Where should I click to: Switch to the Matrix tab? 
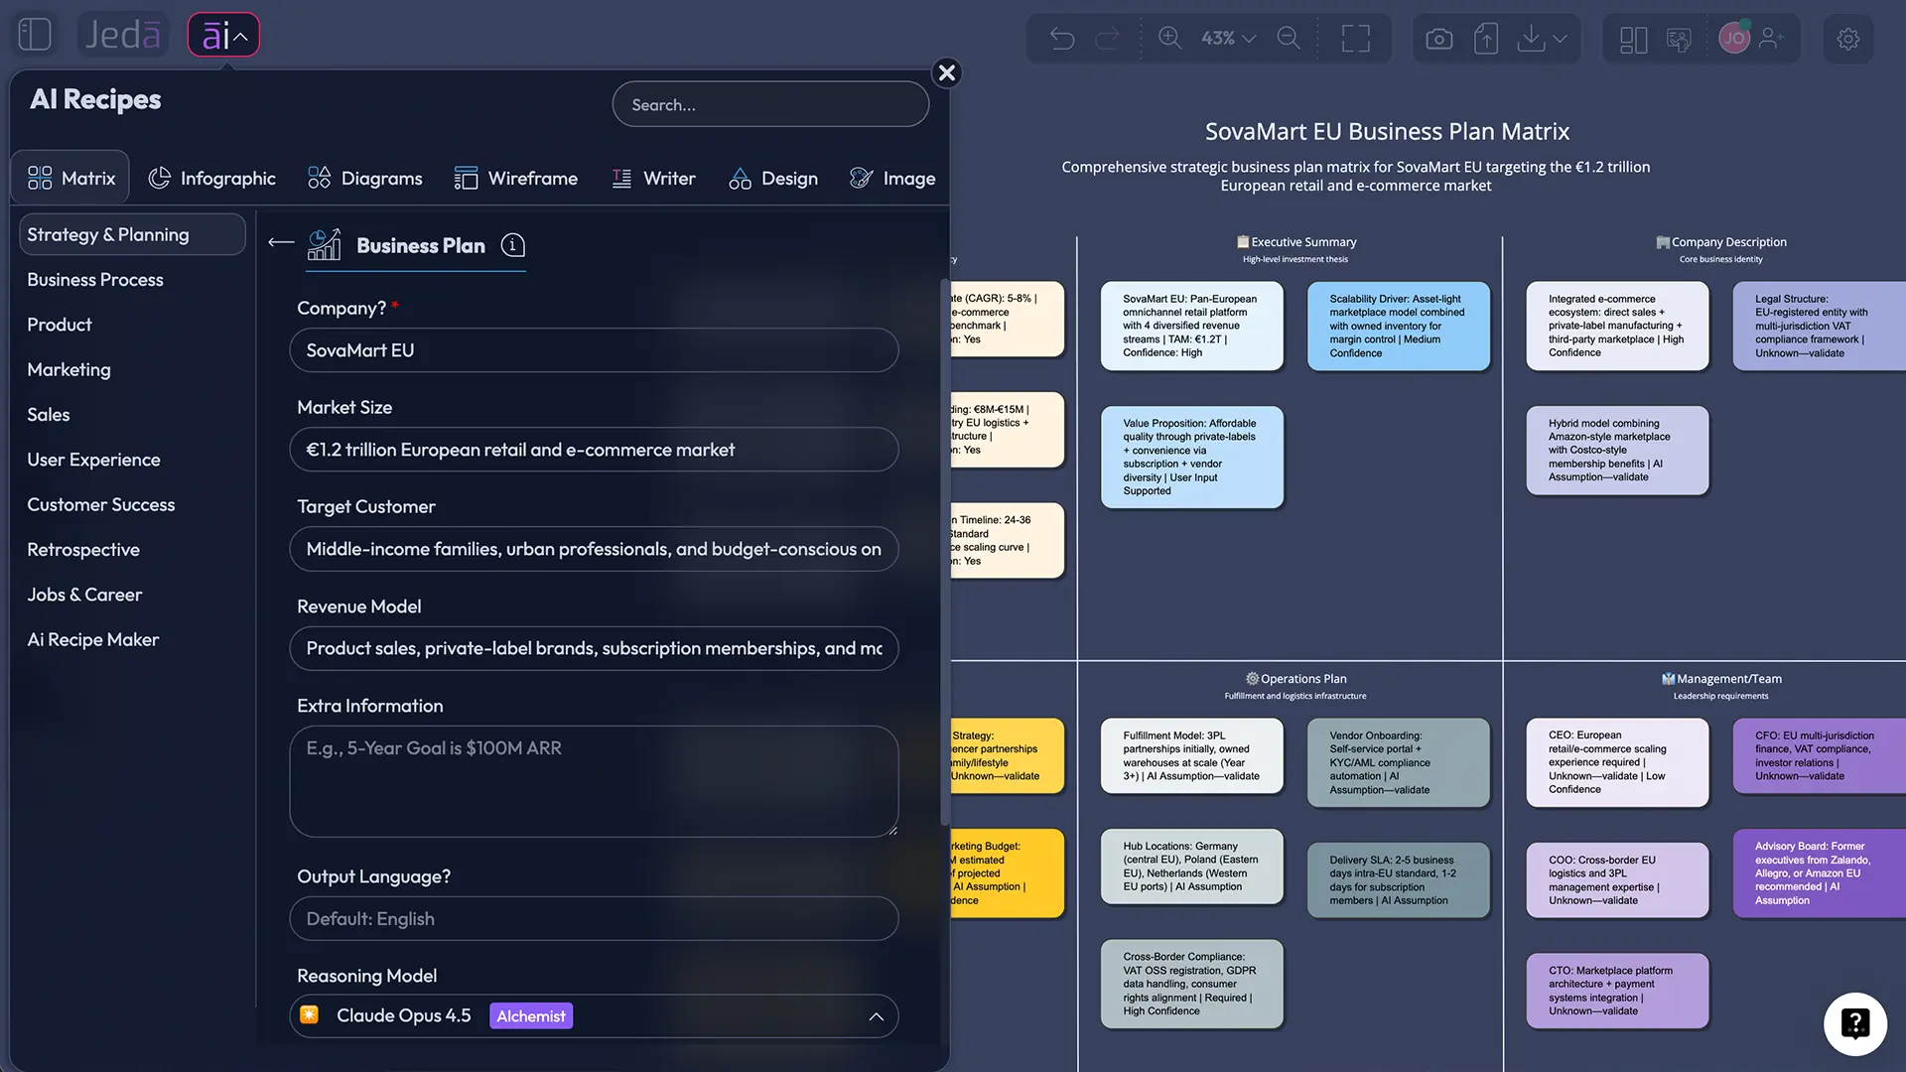(70, 178)
